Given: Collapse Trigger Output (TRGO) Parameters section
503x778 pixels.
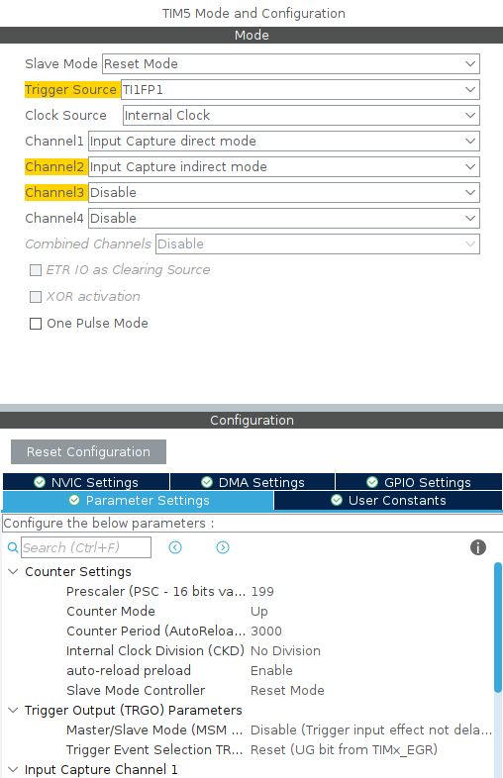Looking at the screenshot, I should pos(14,710).
